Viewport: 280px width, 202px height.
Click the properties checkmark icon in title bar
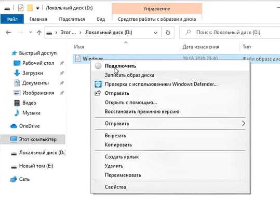pos(21,8)
